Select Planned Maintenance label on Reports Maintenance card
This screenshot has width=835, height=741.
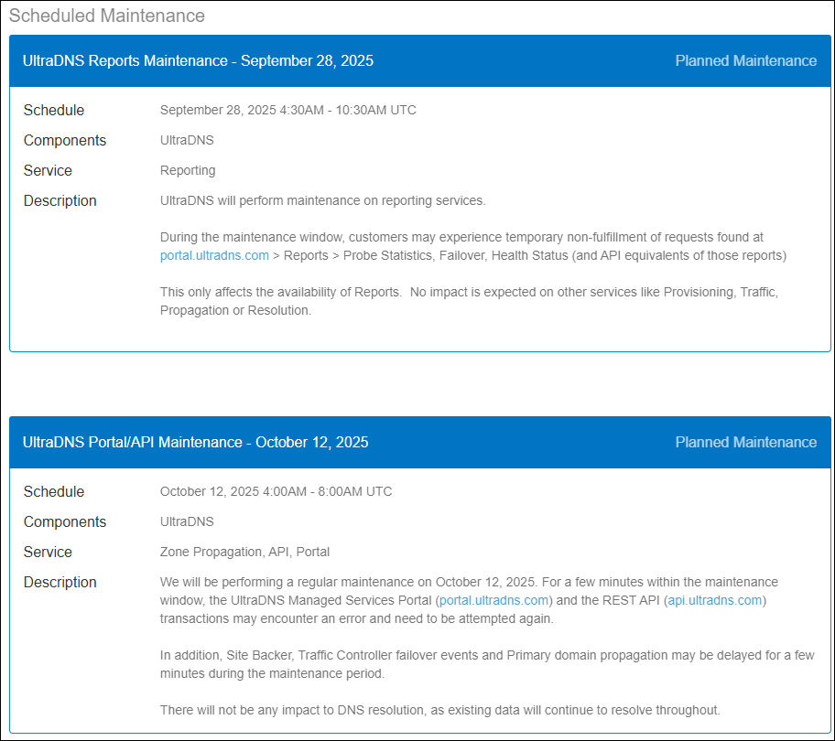tap(745, 61)
